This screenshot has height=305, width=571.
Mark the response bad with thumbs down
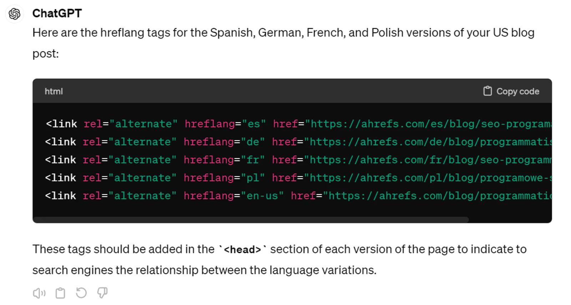[x=102, y=293]
